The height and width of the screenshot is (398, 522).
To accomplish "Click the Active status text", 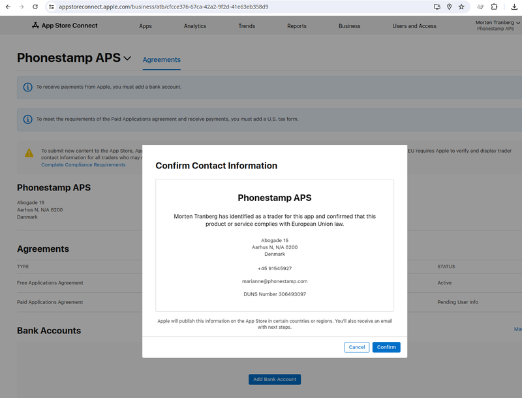I will 444,283.
